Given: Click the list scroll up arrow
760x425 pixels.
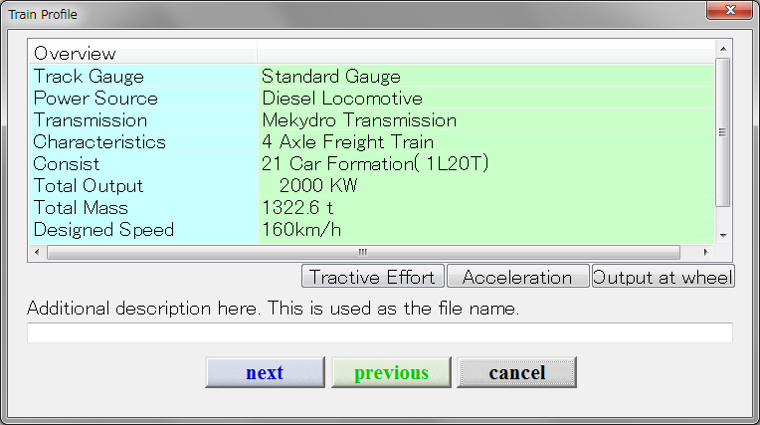Looking at the screenshot, I should click(x=722, y=49).
